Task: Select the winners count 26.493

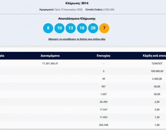Action: (x=104, y=102)
